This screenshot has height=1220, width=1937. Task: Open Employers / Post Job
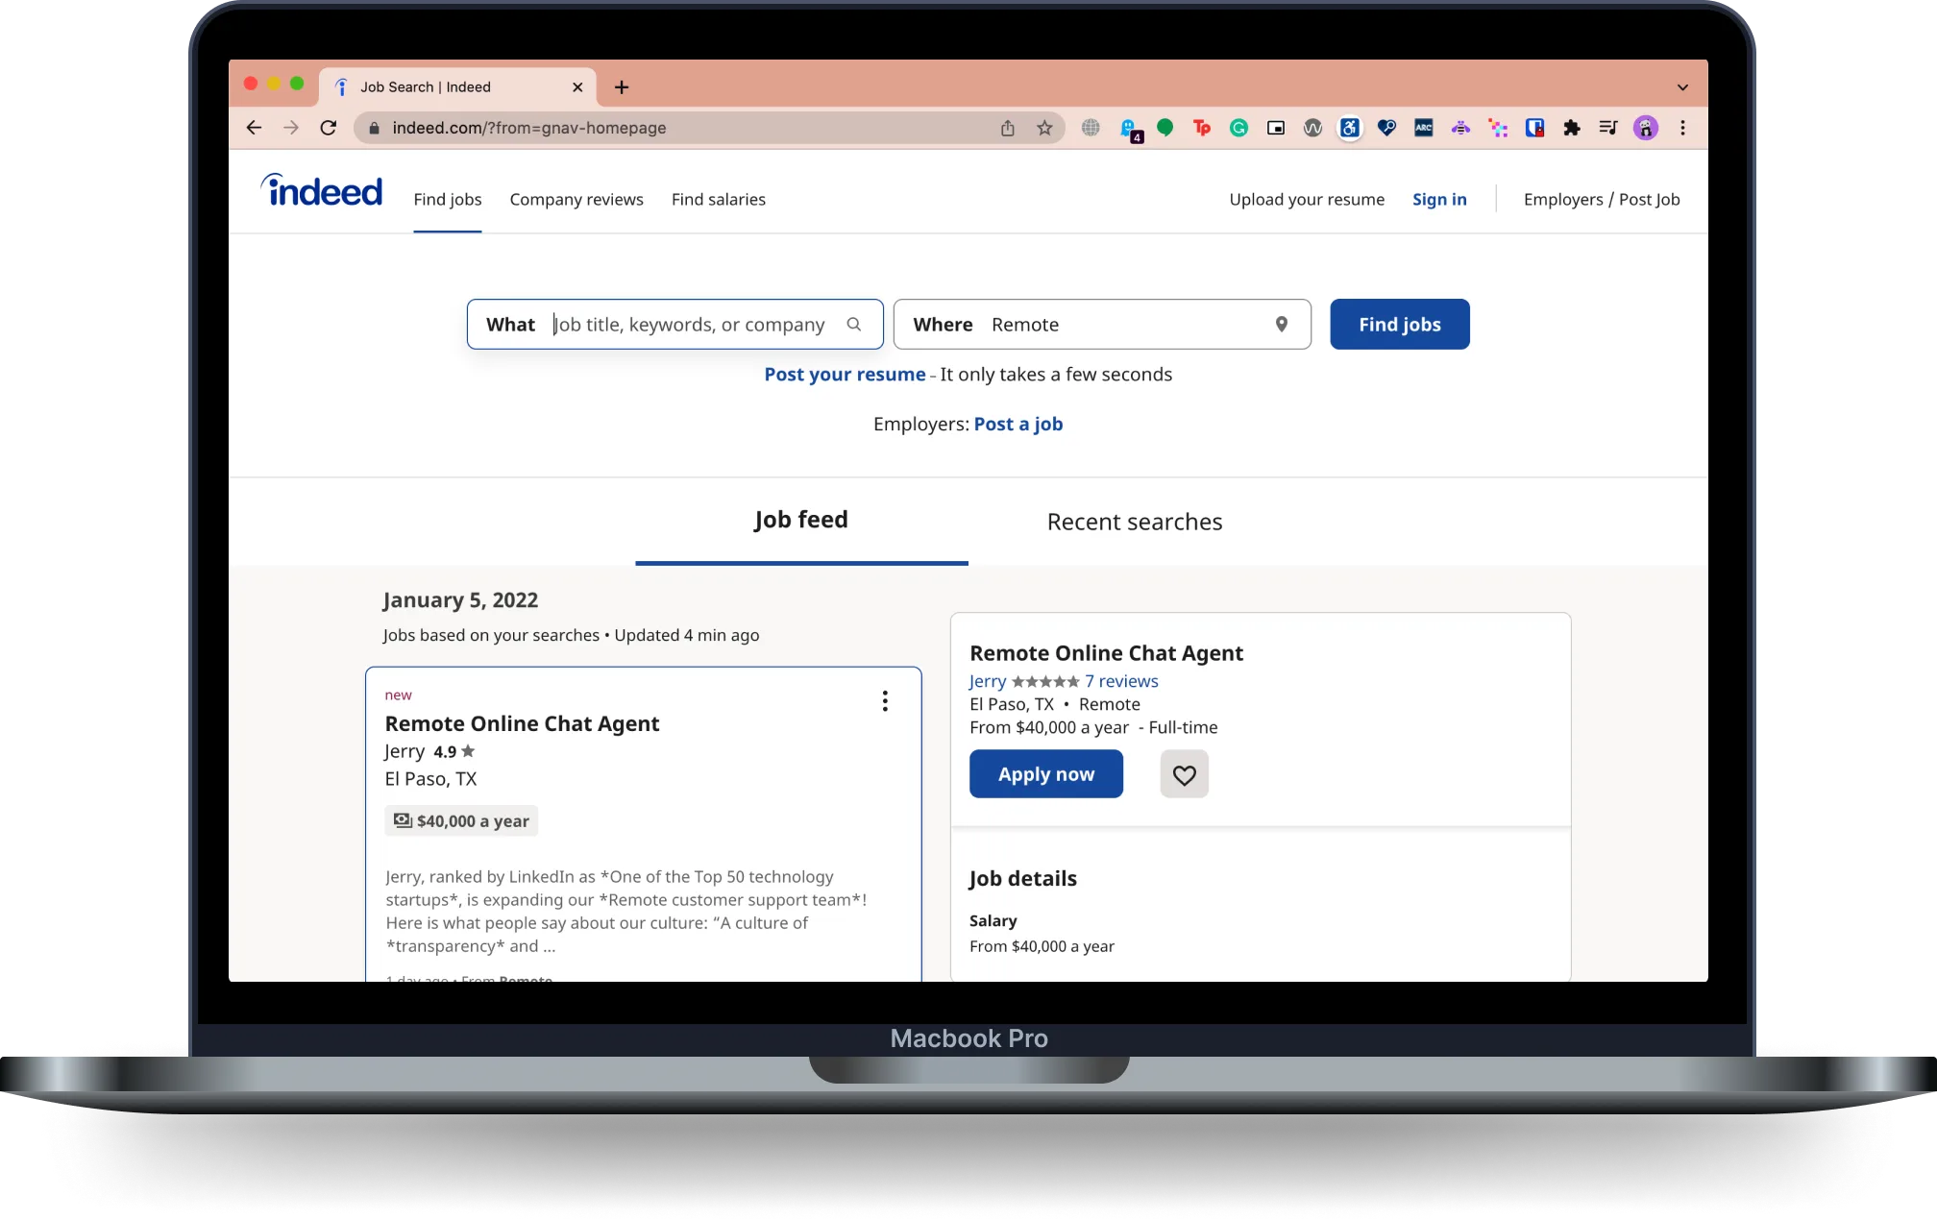point(1602,199)
